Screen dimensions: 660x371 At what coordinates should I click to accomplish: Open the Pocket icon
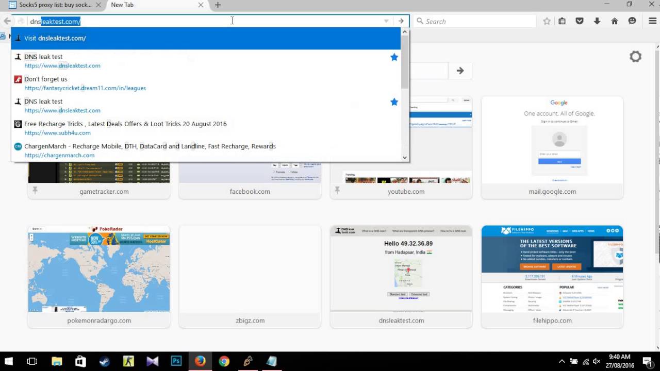580,21
